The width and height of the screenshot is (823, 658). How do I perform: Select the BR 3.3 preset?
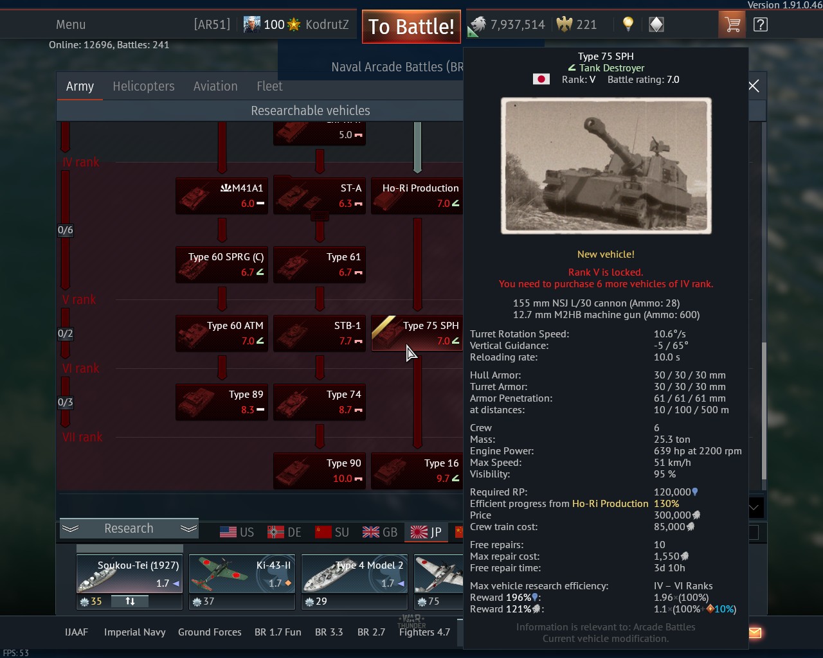click(x=329, y=632)
